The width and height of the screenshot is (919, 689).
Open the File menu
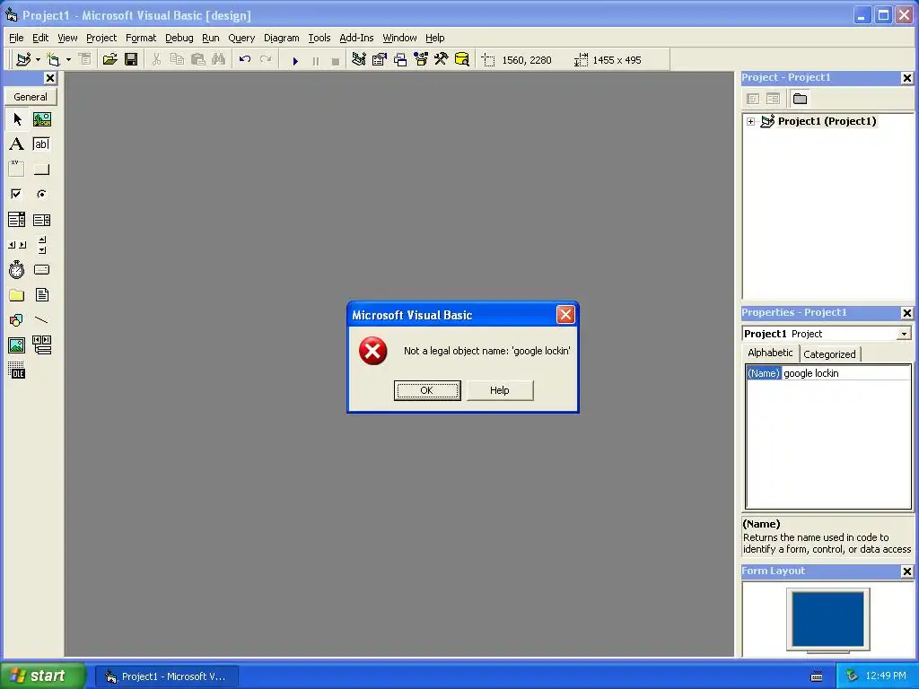[x=16, y=38]
